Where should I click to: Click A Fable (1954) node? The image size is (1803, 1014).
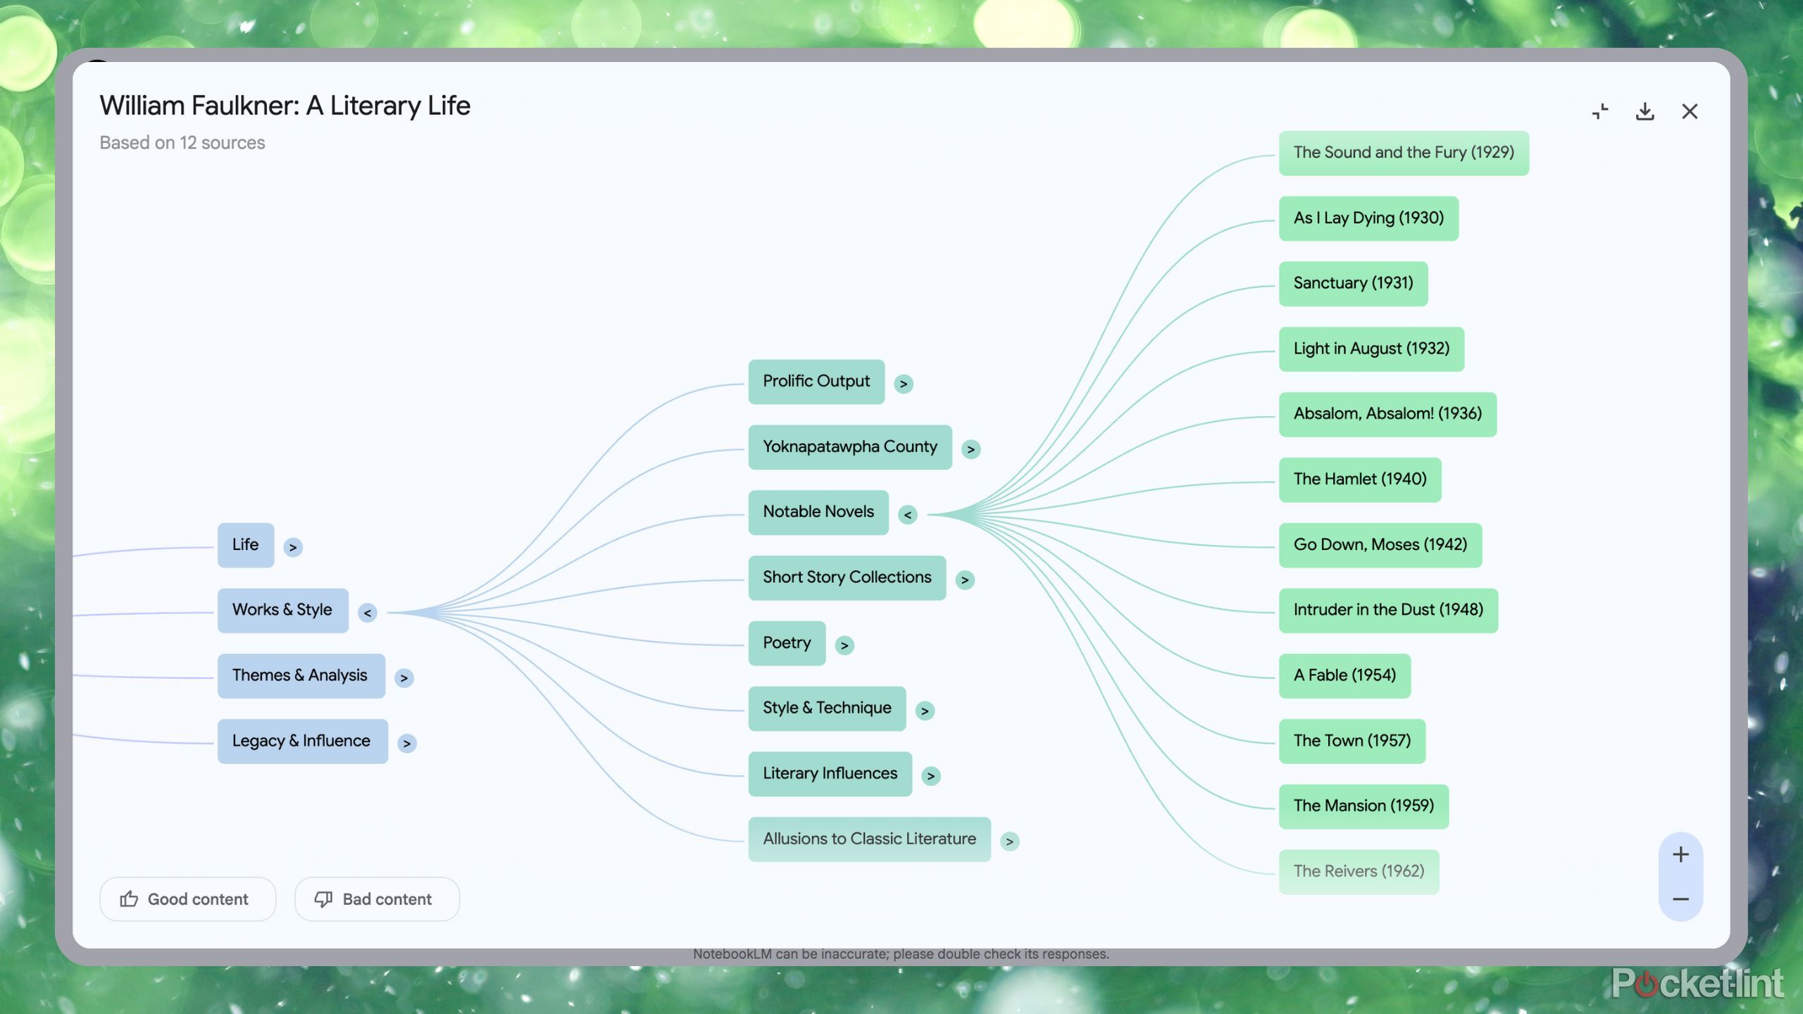[x=1345, y=676]
